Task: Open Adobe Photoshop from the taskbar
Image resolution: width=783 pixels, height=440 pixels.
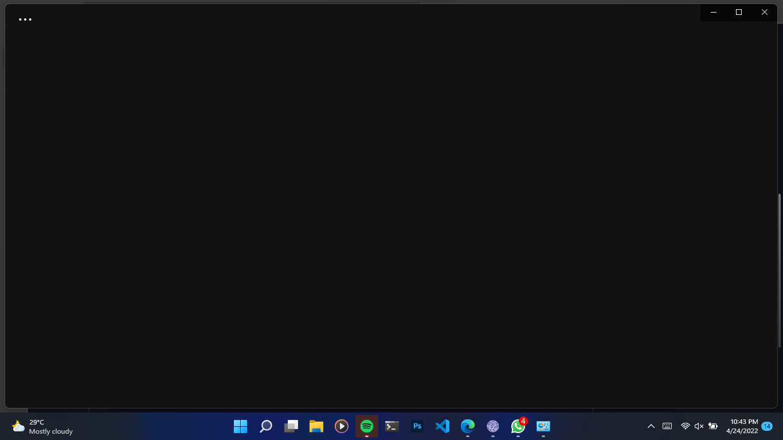Action: click(x=417, y=426)
